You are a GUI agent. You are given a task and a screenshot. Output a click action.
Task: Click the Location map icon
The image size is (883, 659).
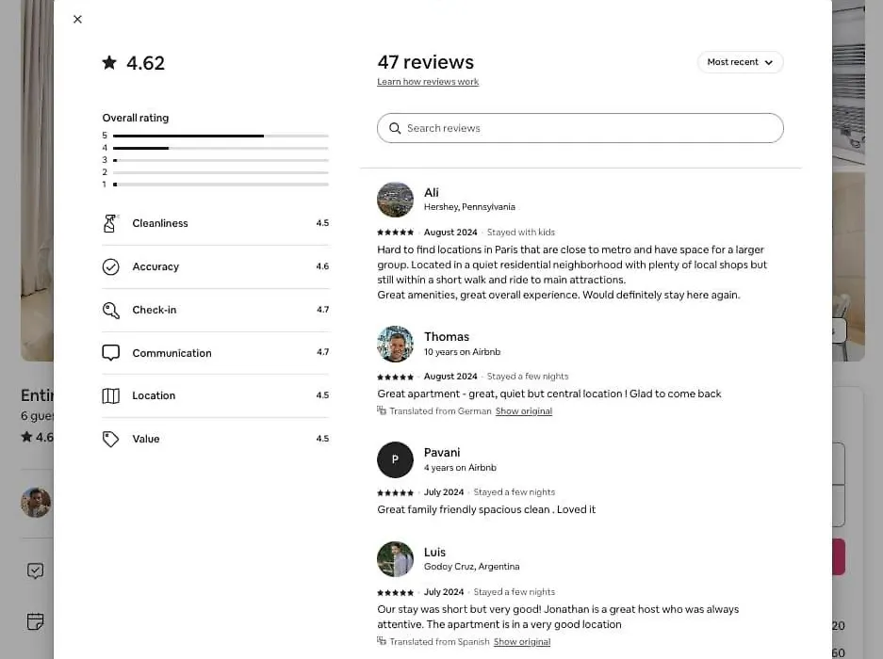tap(111, 396)
